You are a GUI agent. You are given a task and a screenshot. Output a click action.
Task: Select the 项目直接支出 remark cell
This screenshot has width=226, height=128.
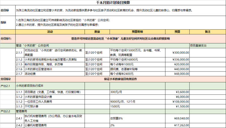pyautogui.click(x=208, y=46)
